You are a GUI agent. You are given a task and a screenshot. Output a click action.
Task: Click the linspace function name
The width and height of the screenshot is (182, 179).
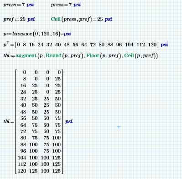coord(22,34)
